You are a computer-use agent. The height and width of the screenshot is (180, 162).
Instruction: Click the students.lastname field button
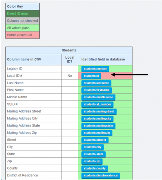pyautogui.click(x=96, y=83)
